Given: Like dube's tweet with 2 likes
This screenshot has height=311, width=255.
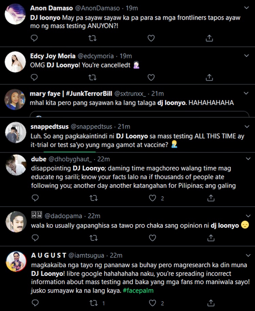Looking at the screenshot, I should click(x=153, y=198).
